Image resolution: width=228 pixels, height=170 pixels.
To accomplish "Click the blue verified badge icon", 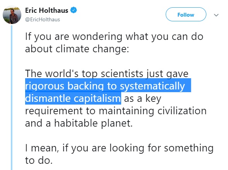I will (74, 10).
